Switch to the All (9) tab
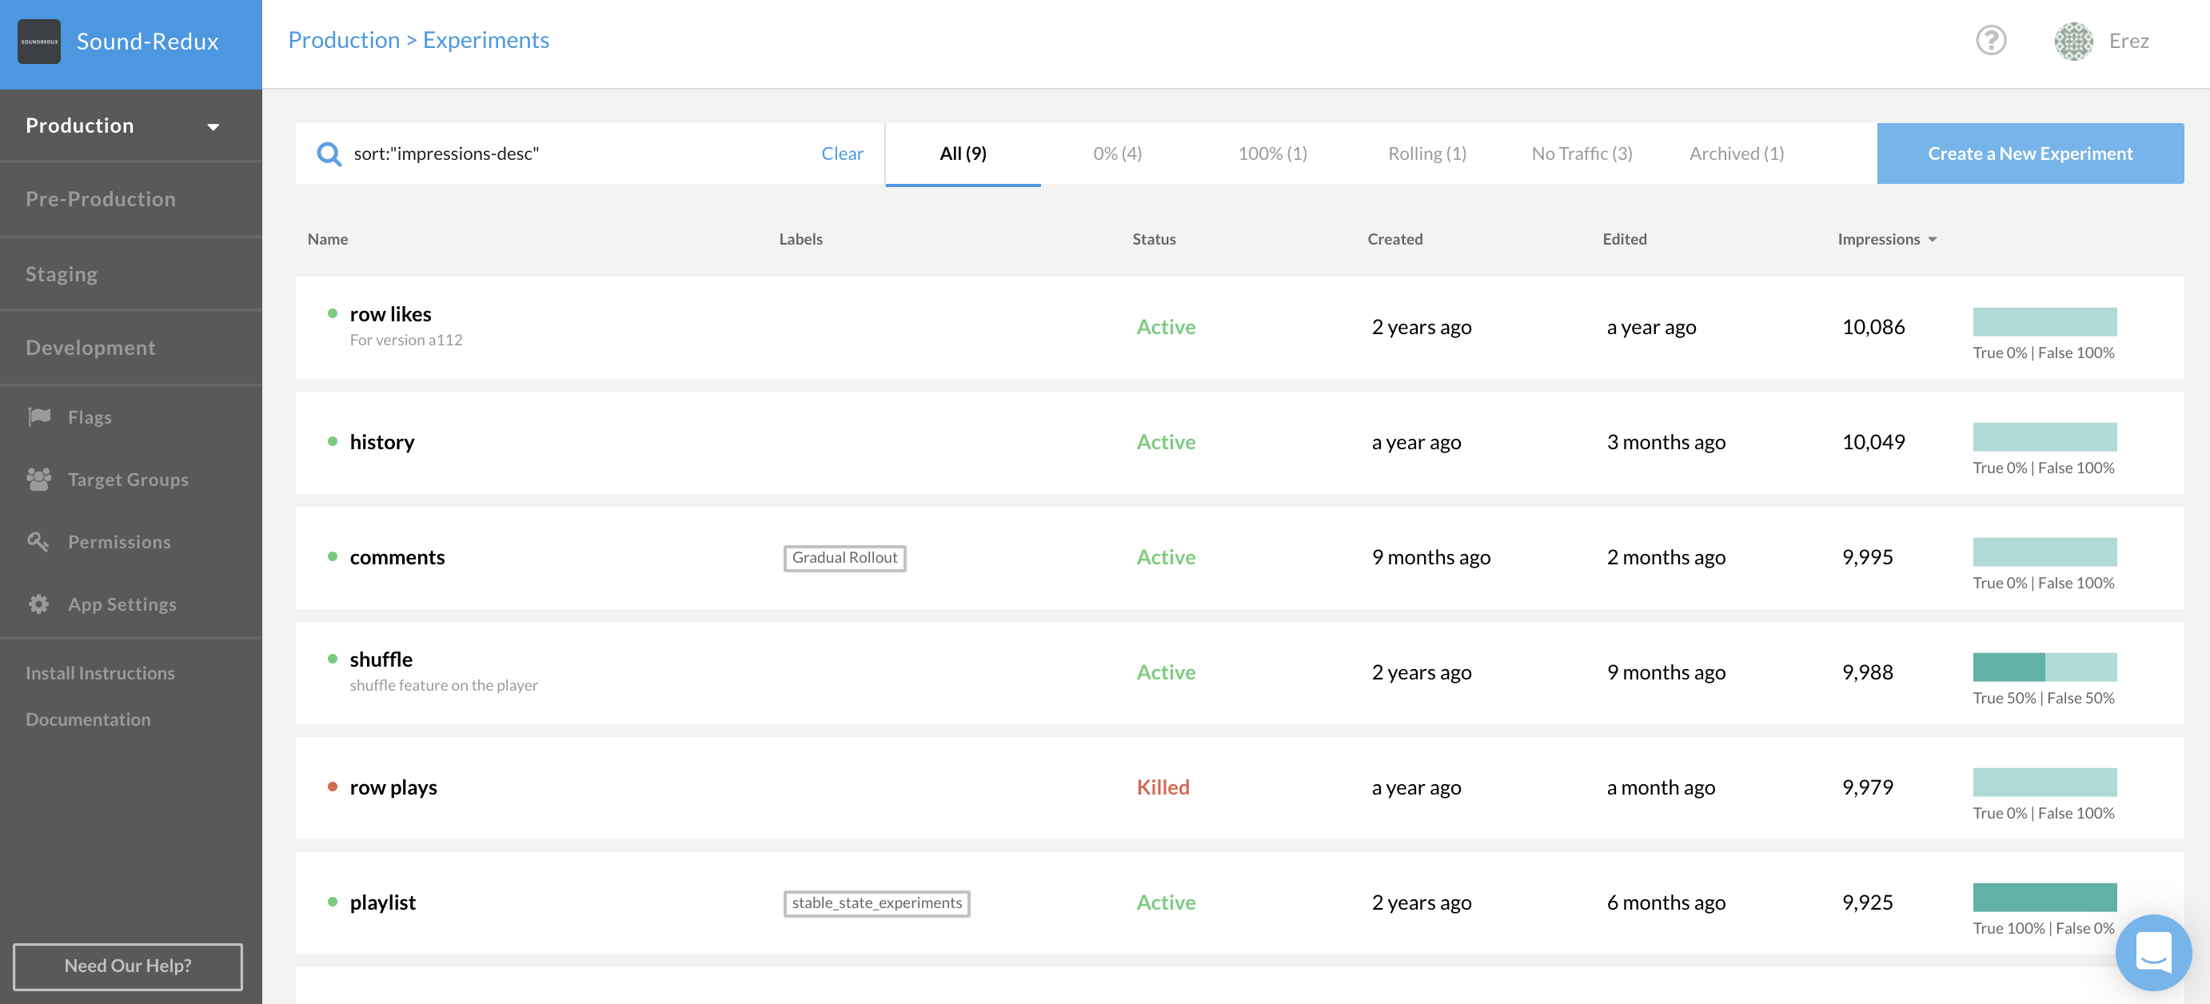The width and height of the screenshot is (2210, 1004). pos(963,153)
